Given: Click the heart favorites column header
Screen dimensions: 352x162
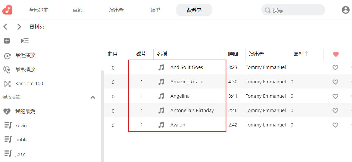Looking at the screenshot, I should [x=336, y=54].
